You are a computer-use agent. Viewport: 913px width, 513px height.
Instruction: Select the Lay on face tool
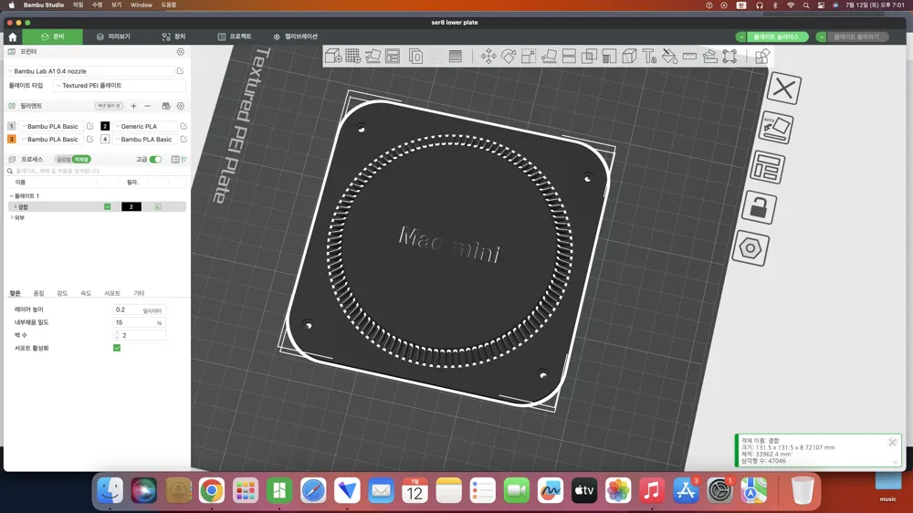click(x=549, y=56)
